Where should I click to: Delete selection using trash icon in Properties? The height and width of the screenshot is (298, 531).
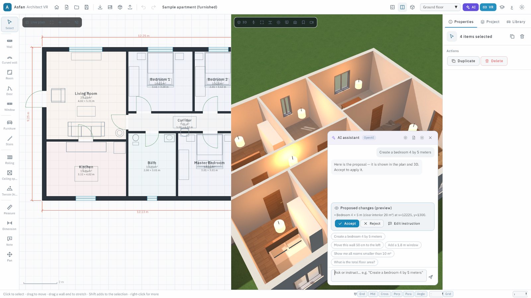pos(522,36)
